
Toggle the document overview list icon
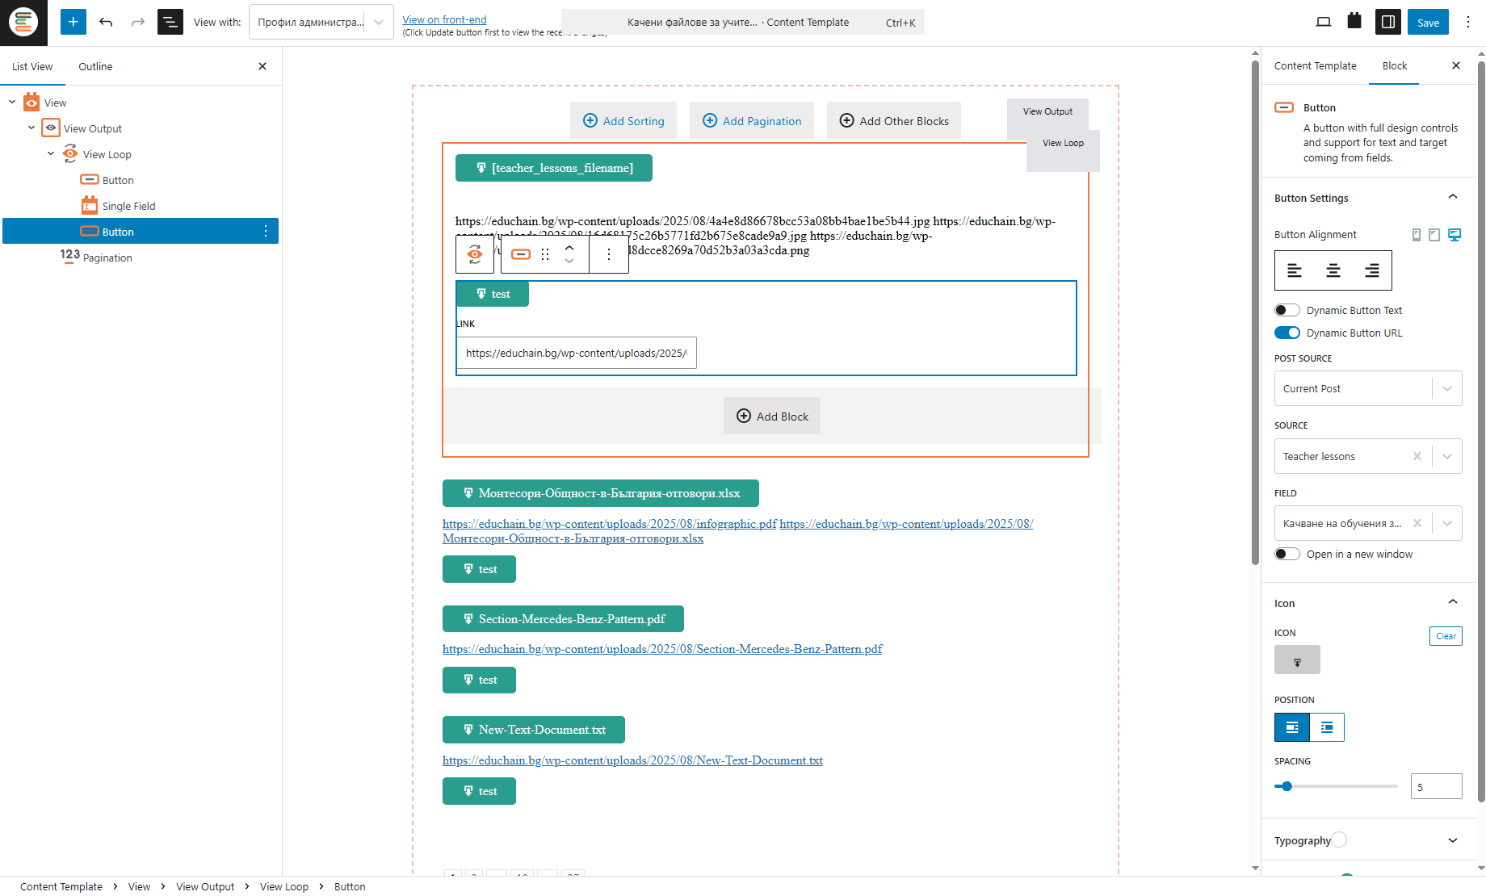click(x=170, y=22)
